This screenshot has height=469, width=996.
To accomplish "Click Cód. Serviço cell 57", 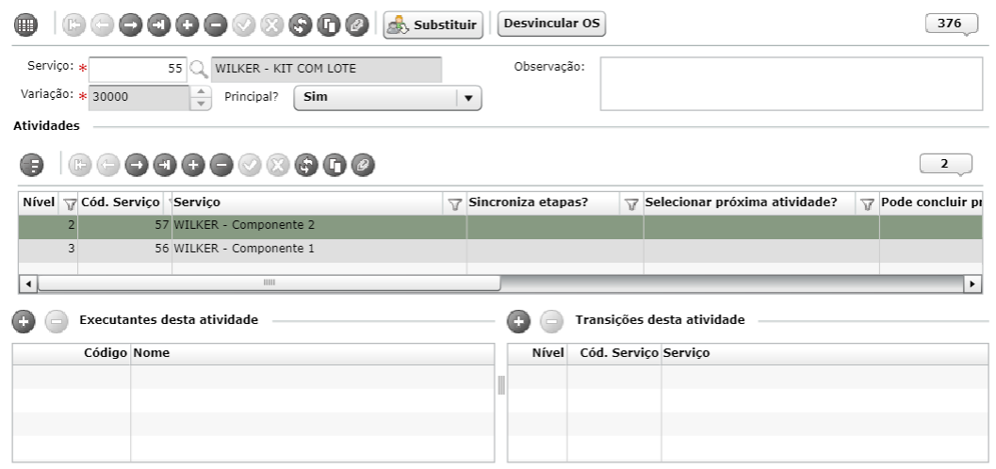I will [x=124, y=226].
